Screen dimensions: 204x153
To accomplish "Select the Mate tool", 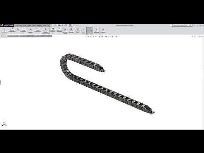I will pos(18,30).
